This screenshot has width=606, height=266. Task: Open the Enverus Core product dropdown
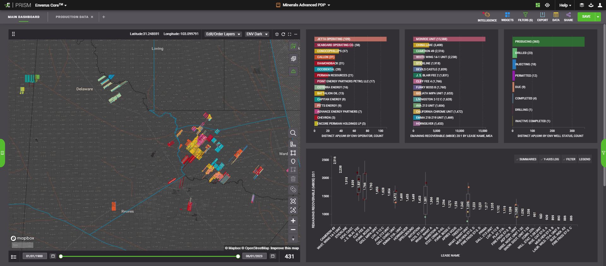click(51, 5)
